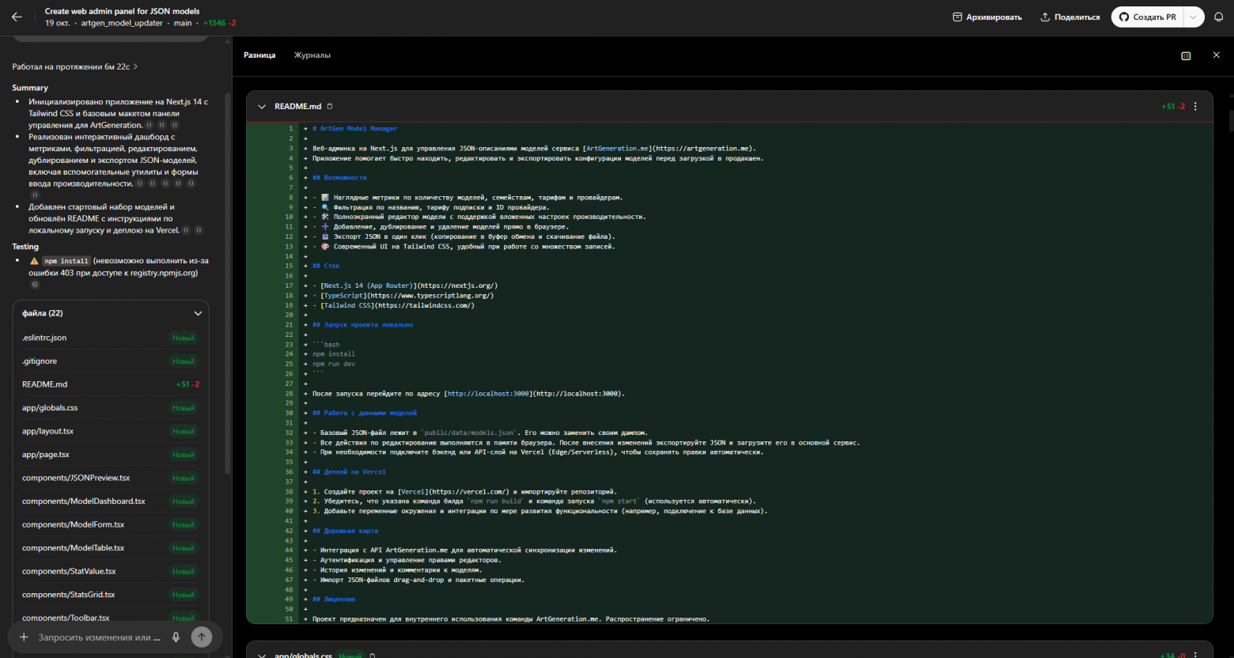Copy the README.md path using the copy icon

tap(329, 106)
